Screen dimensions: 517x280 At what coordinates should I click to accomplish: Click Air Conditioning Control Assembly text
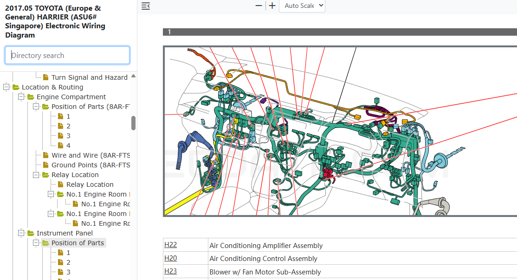(263, 259)
